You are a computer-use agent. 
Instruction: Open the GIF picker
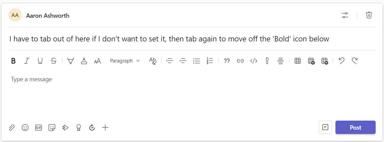pos(39,128)
